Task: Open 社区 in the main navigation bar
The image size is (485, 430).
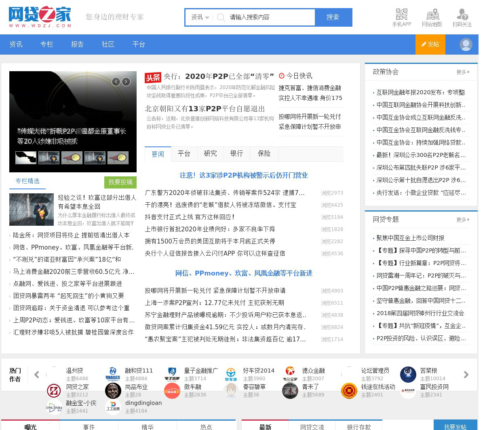Action: [108, 44]
